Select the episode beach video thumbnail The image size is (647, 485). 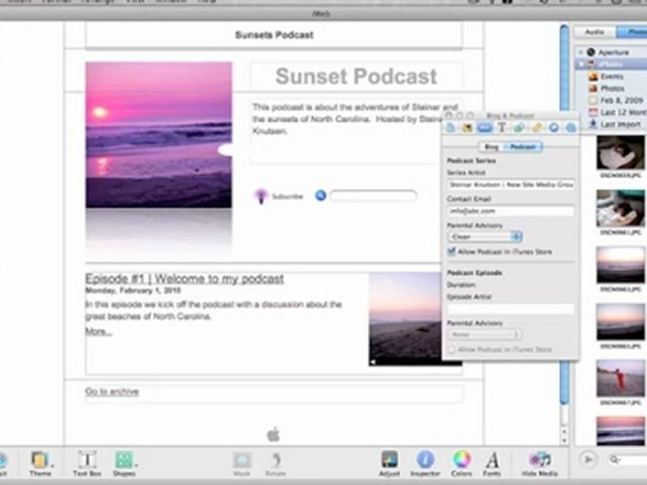point(405,319)
